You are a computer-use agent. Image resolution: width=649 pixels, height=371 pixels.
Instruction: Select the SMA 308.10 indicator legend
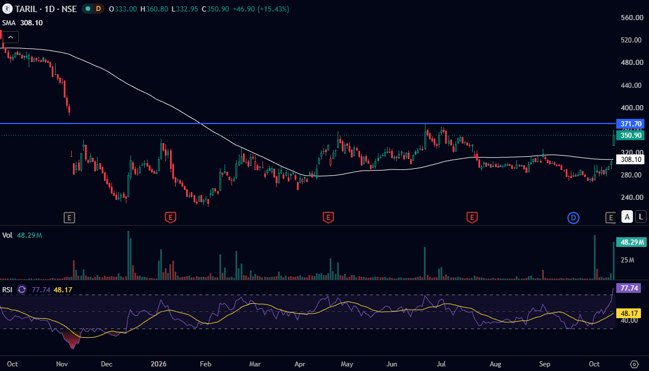click(22, 23)
